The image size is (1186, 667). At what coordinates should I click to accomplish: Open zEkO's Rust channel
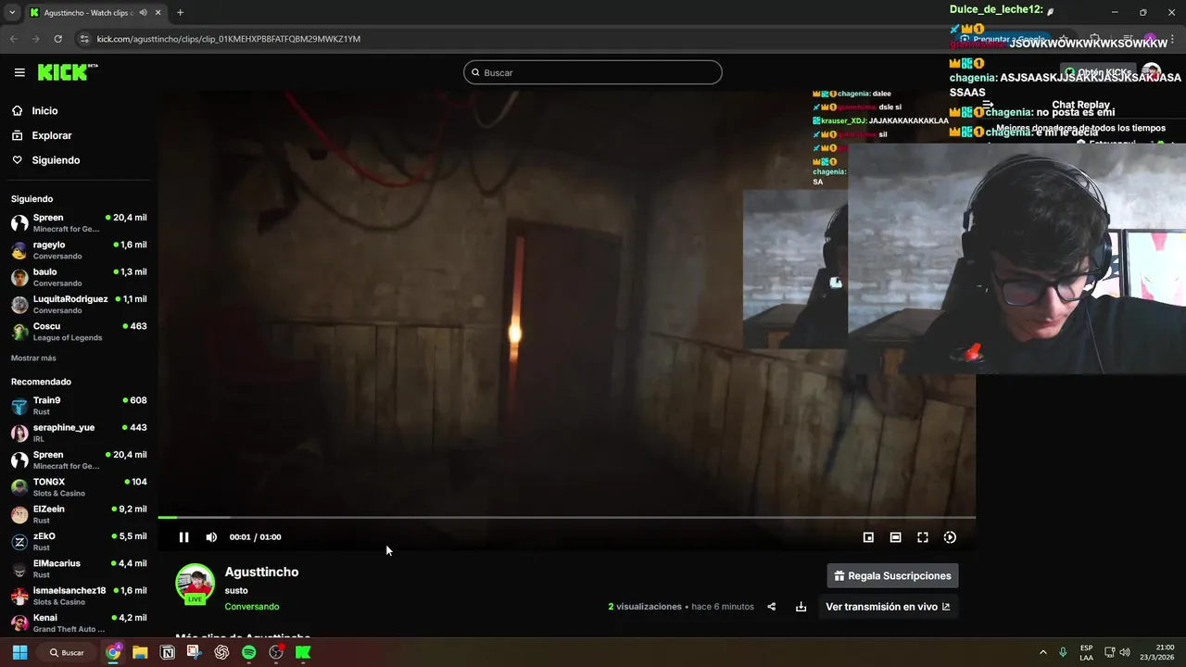(79, 541)
